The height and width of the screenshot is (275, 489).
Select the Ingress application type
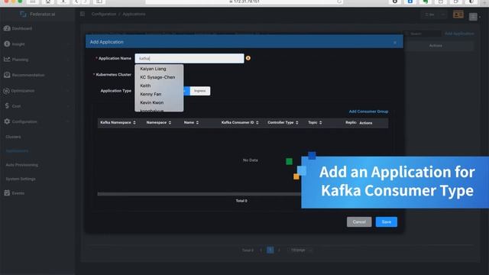pos(200,91)
